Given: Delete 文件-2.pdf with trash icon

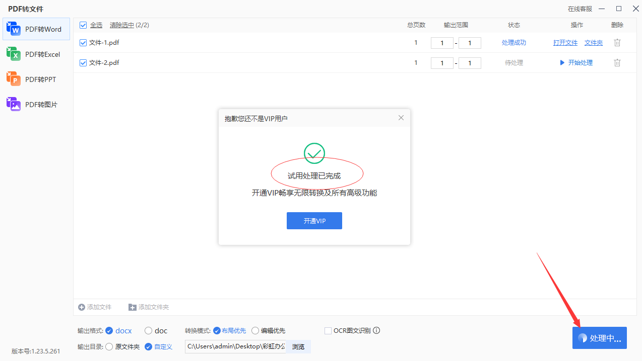Looking at the screenshot, I should [x=617, y=63].
